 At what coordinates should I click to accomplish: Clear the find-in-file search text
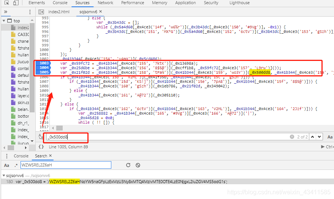[292, 137]
